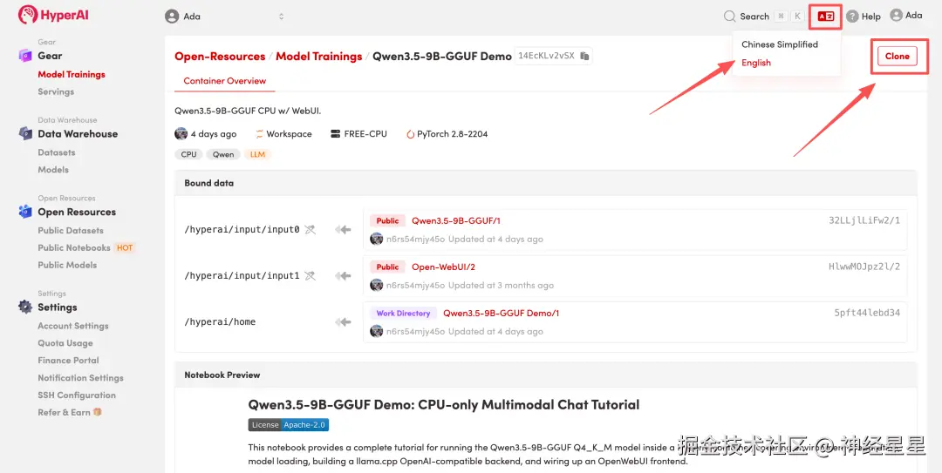Screen dimensions: 942x473
Task: Click the HOT badge on Public Notebooks
Action: [x=125, y=248]
